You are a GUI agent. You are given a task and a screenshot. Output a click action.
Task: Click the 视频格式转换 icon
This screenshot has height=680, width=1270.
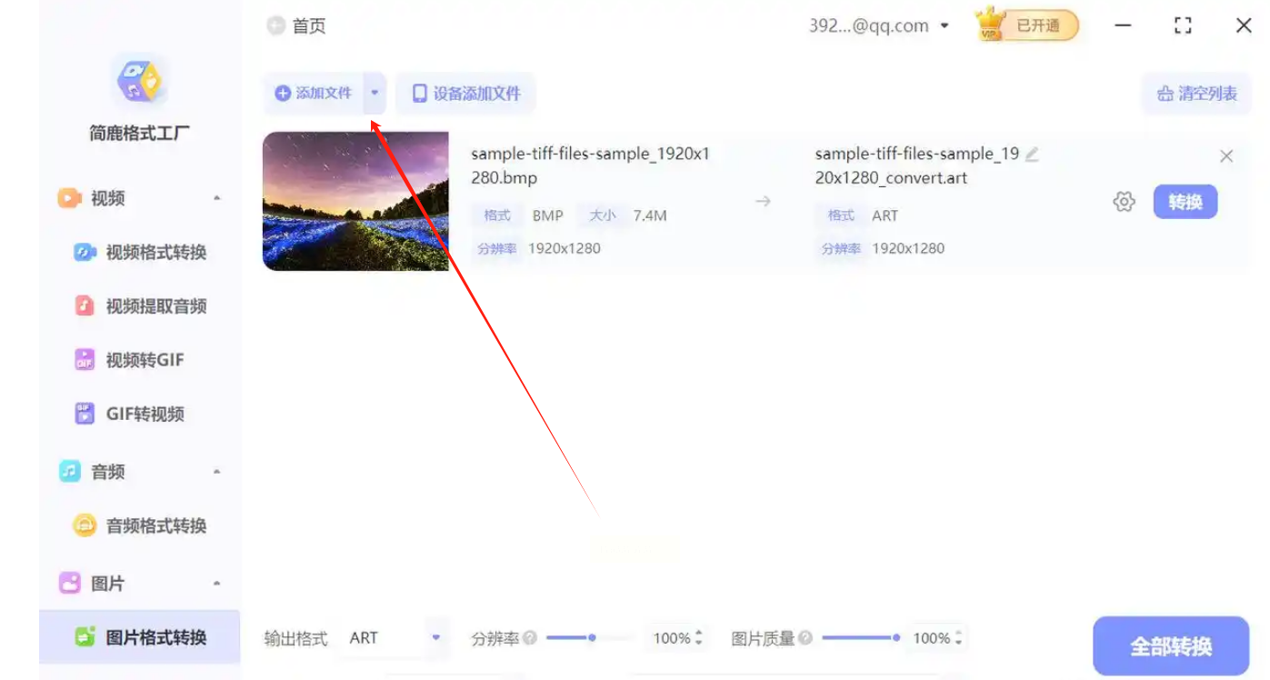pyautogui.click(x=85, y=252)
